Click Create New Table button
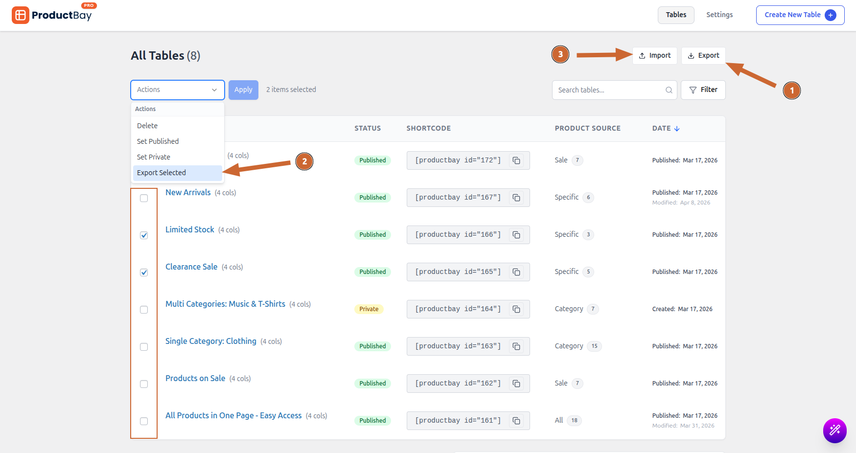Image resolution: width=856 pixels, height=453 pixels. click(800, 15)
